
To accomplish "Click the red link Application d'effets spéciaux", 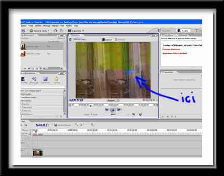I will 175,53.
